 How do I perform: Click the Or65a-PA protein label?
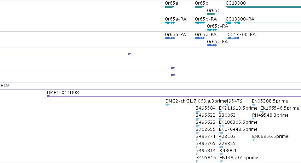click(x=175, y=35)
